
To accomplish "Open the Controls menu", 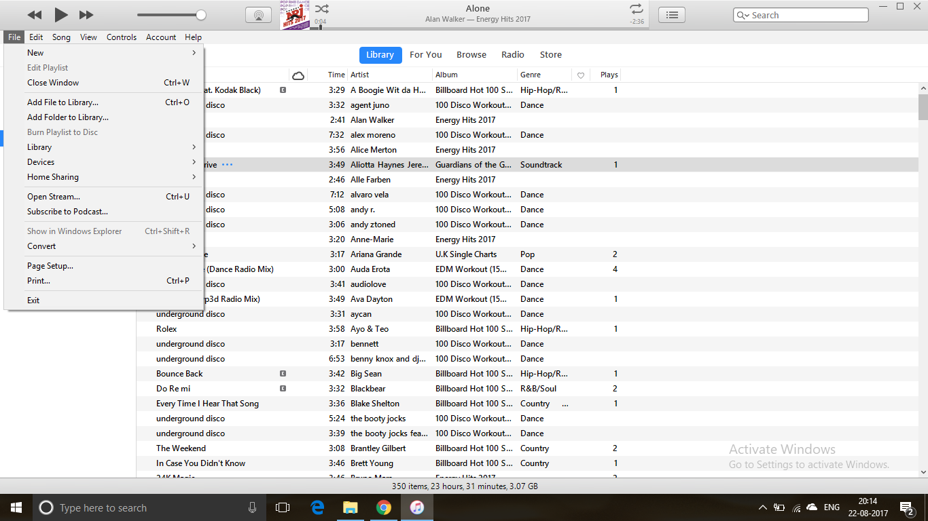I will coord(122,37).
